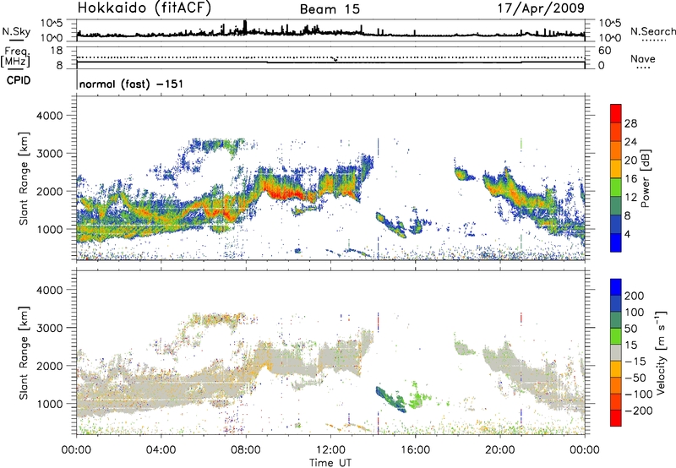Screen dimensions: 676x468
Task: Click the '60' Nave axis tick
Action: point(605,51)
